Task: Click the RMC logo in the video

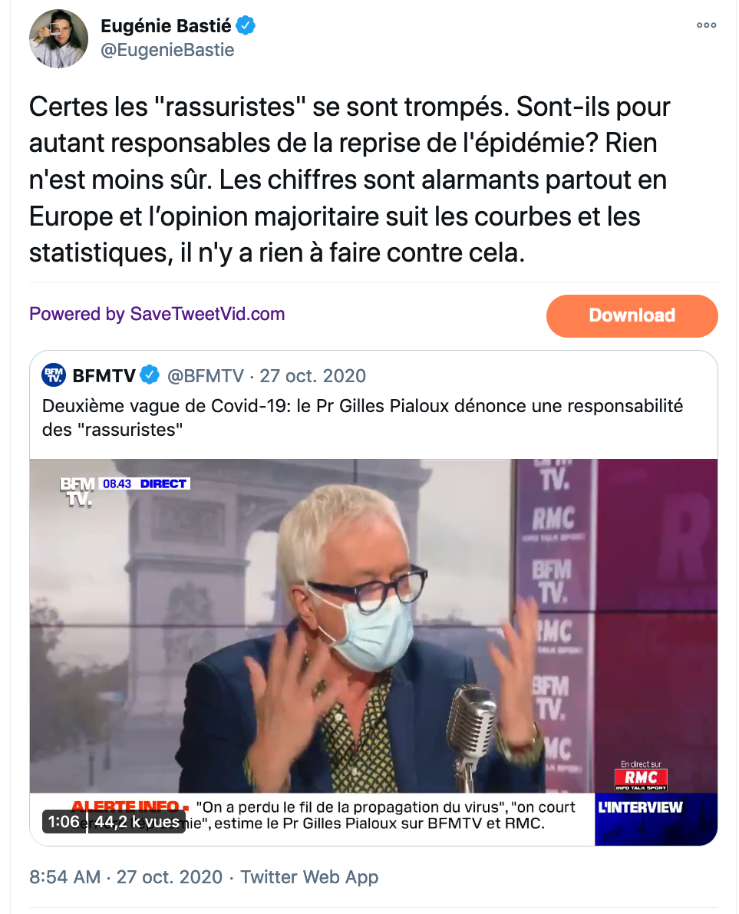Action: (x=641, y=777)
